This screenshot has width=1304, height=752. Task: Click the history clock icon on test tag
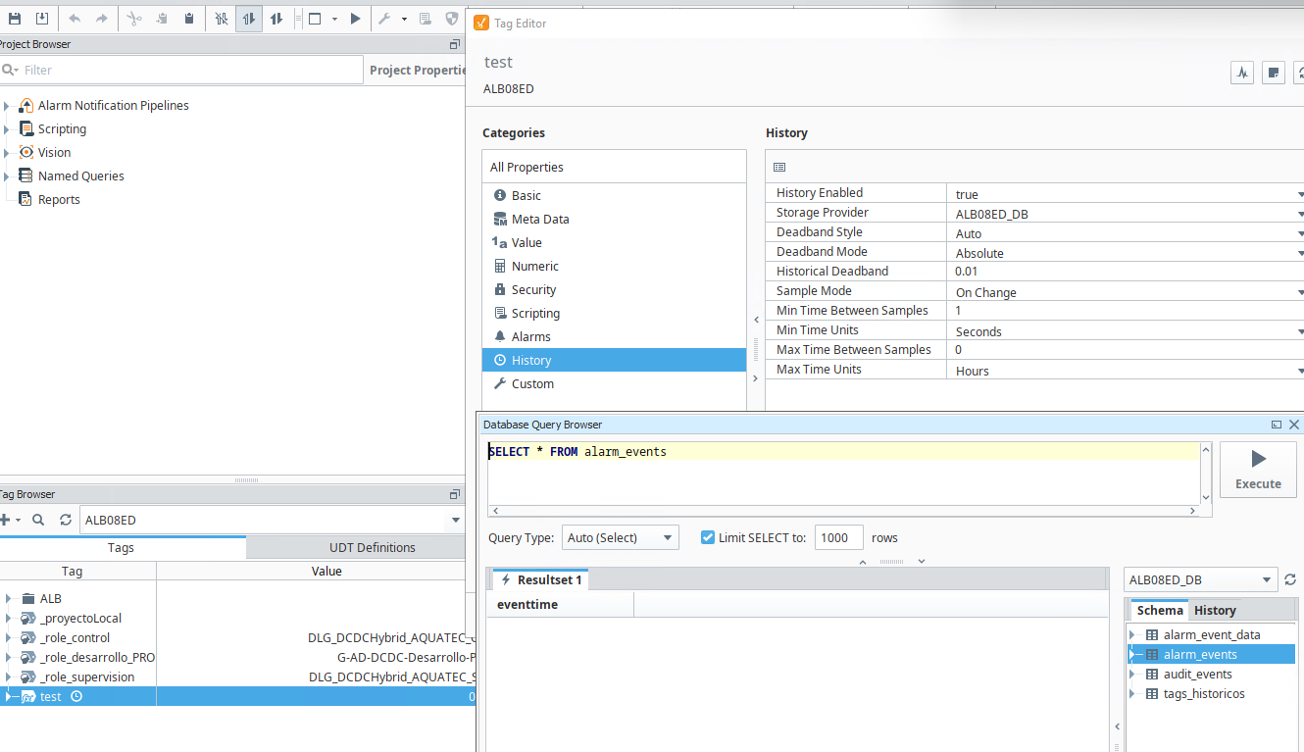pyautogui.click(x=76, y=697)
